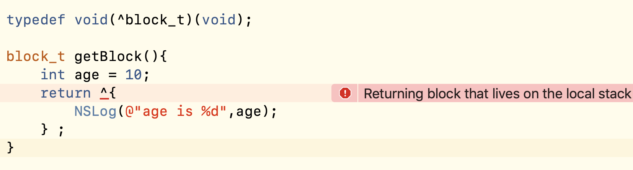Click the number literal 10
The image size is (633, 170).
coord(134,75)
